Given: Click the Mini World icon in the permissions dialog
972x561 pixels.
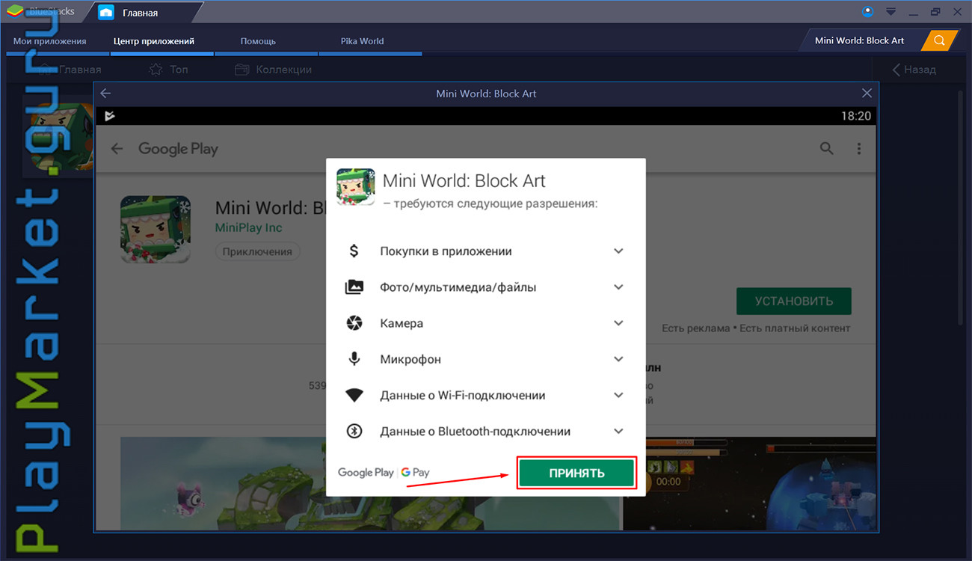Looking at the screenshot, I should pos(355,186).
